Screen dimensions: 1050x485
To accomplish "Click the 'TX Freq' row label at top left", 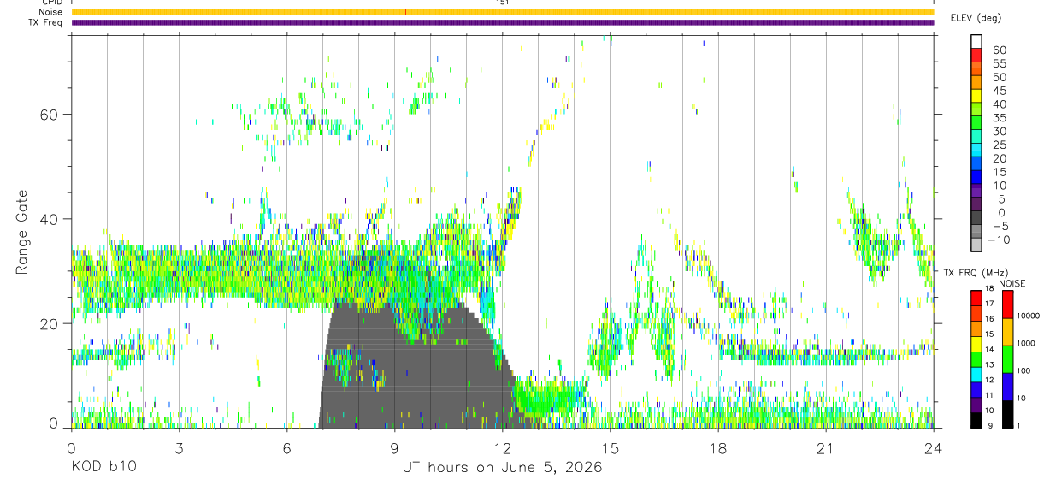I will (44, 22).
